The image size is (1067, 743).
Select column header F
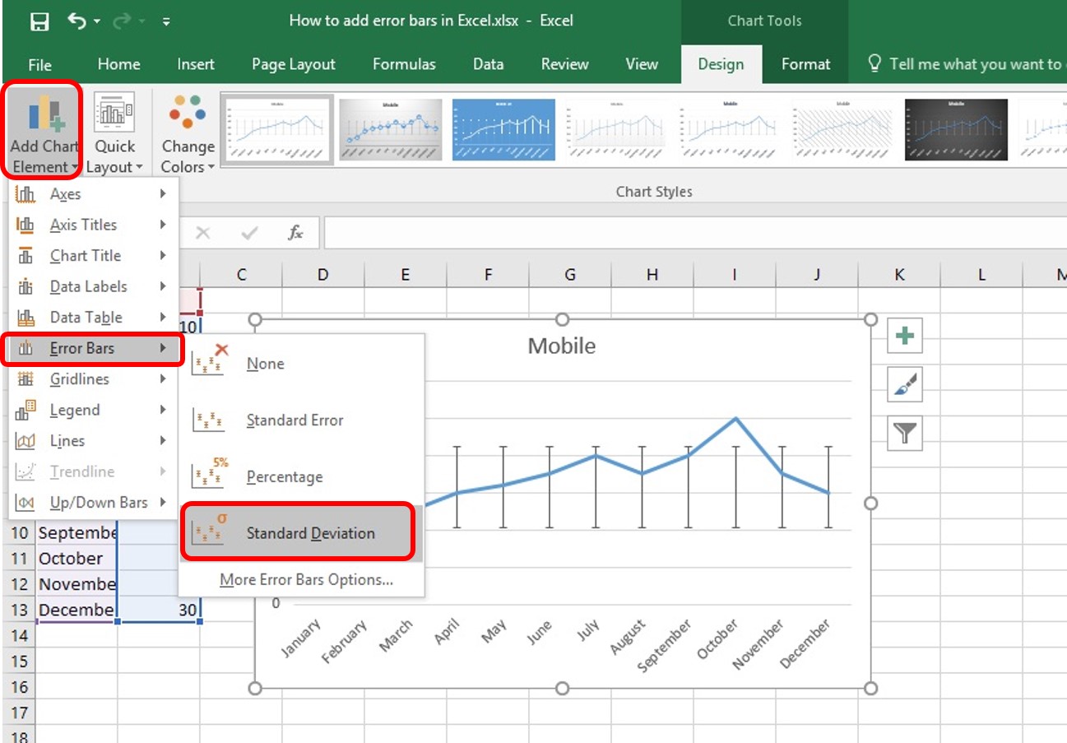point(488,275)
